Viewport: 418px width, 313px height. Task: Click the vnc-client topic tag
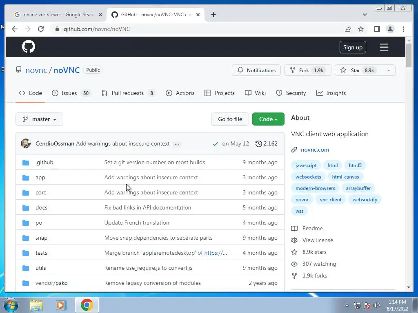tap(331, 200)
